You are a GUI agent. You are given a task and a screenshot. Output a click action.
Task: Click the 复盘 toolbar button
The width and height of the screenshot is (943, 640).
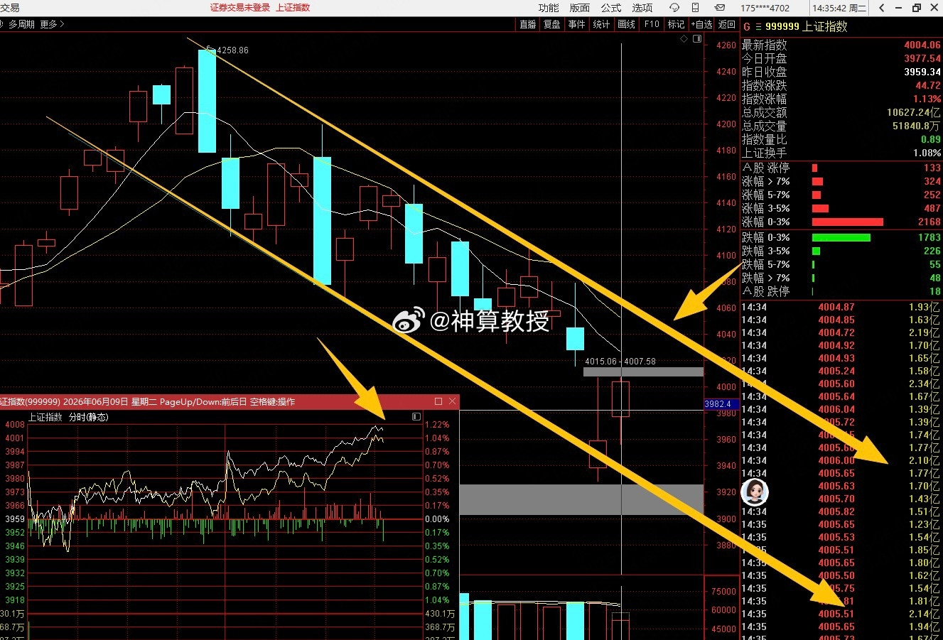click(x=552, y=24)
